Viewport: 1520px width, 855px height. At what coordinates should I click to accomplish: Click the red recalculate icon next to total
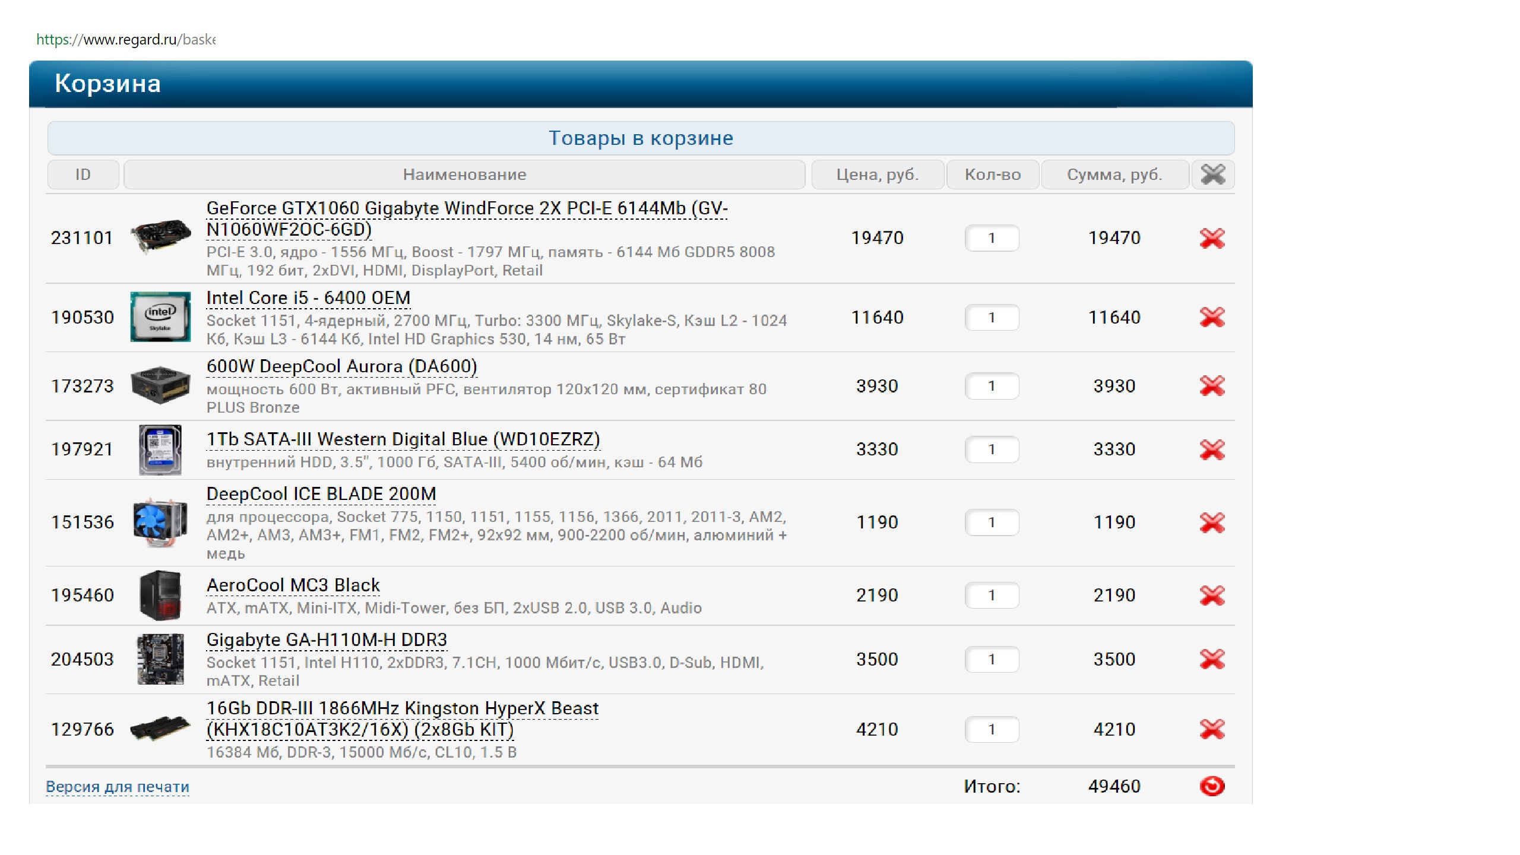1212,786
